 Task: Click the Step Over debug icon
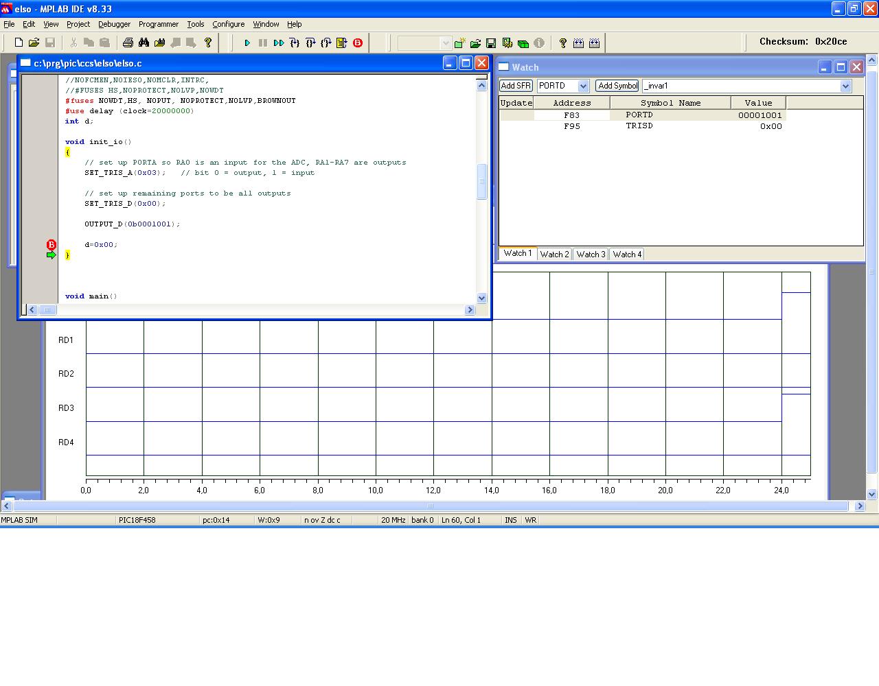click(310, 43)
